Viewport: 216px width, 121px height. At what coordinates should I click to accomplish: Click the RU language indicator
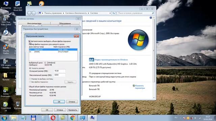click(x=176, y=118)
